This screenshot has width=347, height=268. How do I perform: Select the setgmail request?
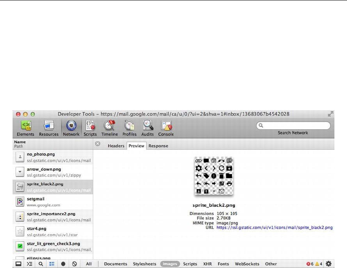(53, 202)
